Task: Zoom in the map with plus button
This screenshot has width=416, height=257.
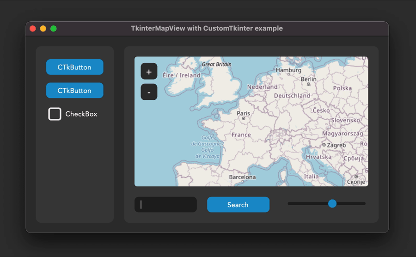Action: (149, 72)
